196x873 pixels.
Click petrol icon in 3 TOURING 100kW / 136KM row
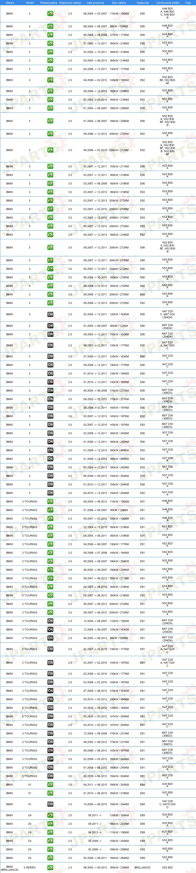click(x=50, y=519)
